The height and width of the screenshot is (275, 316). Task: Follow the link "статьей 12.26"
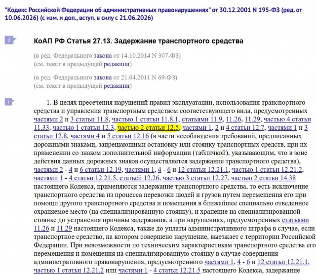(139, 178)
